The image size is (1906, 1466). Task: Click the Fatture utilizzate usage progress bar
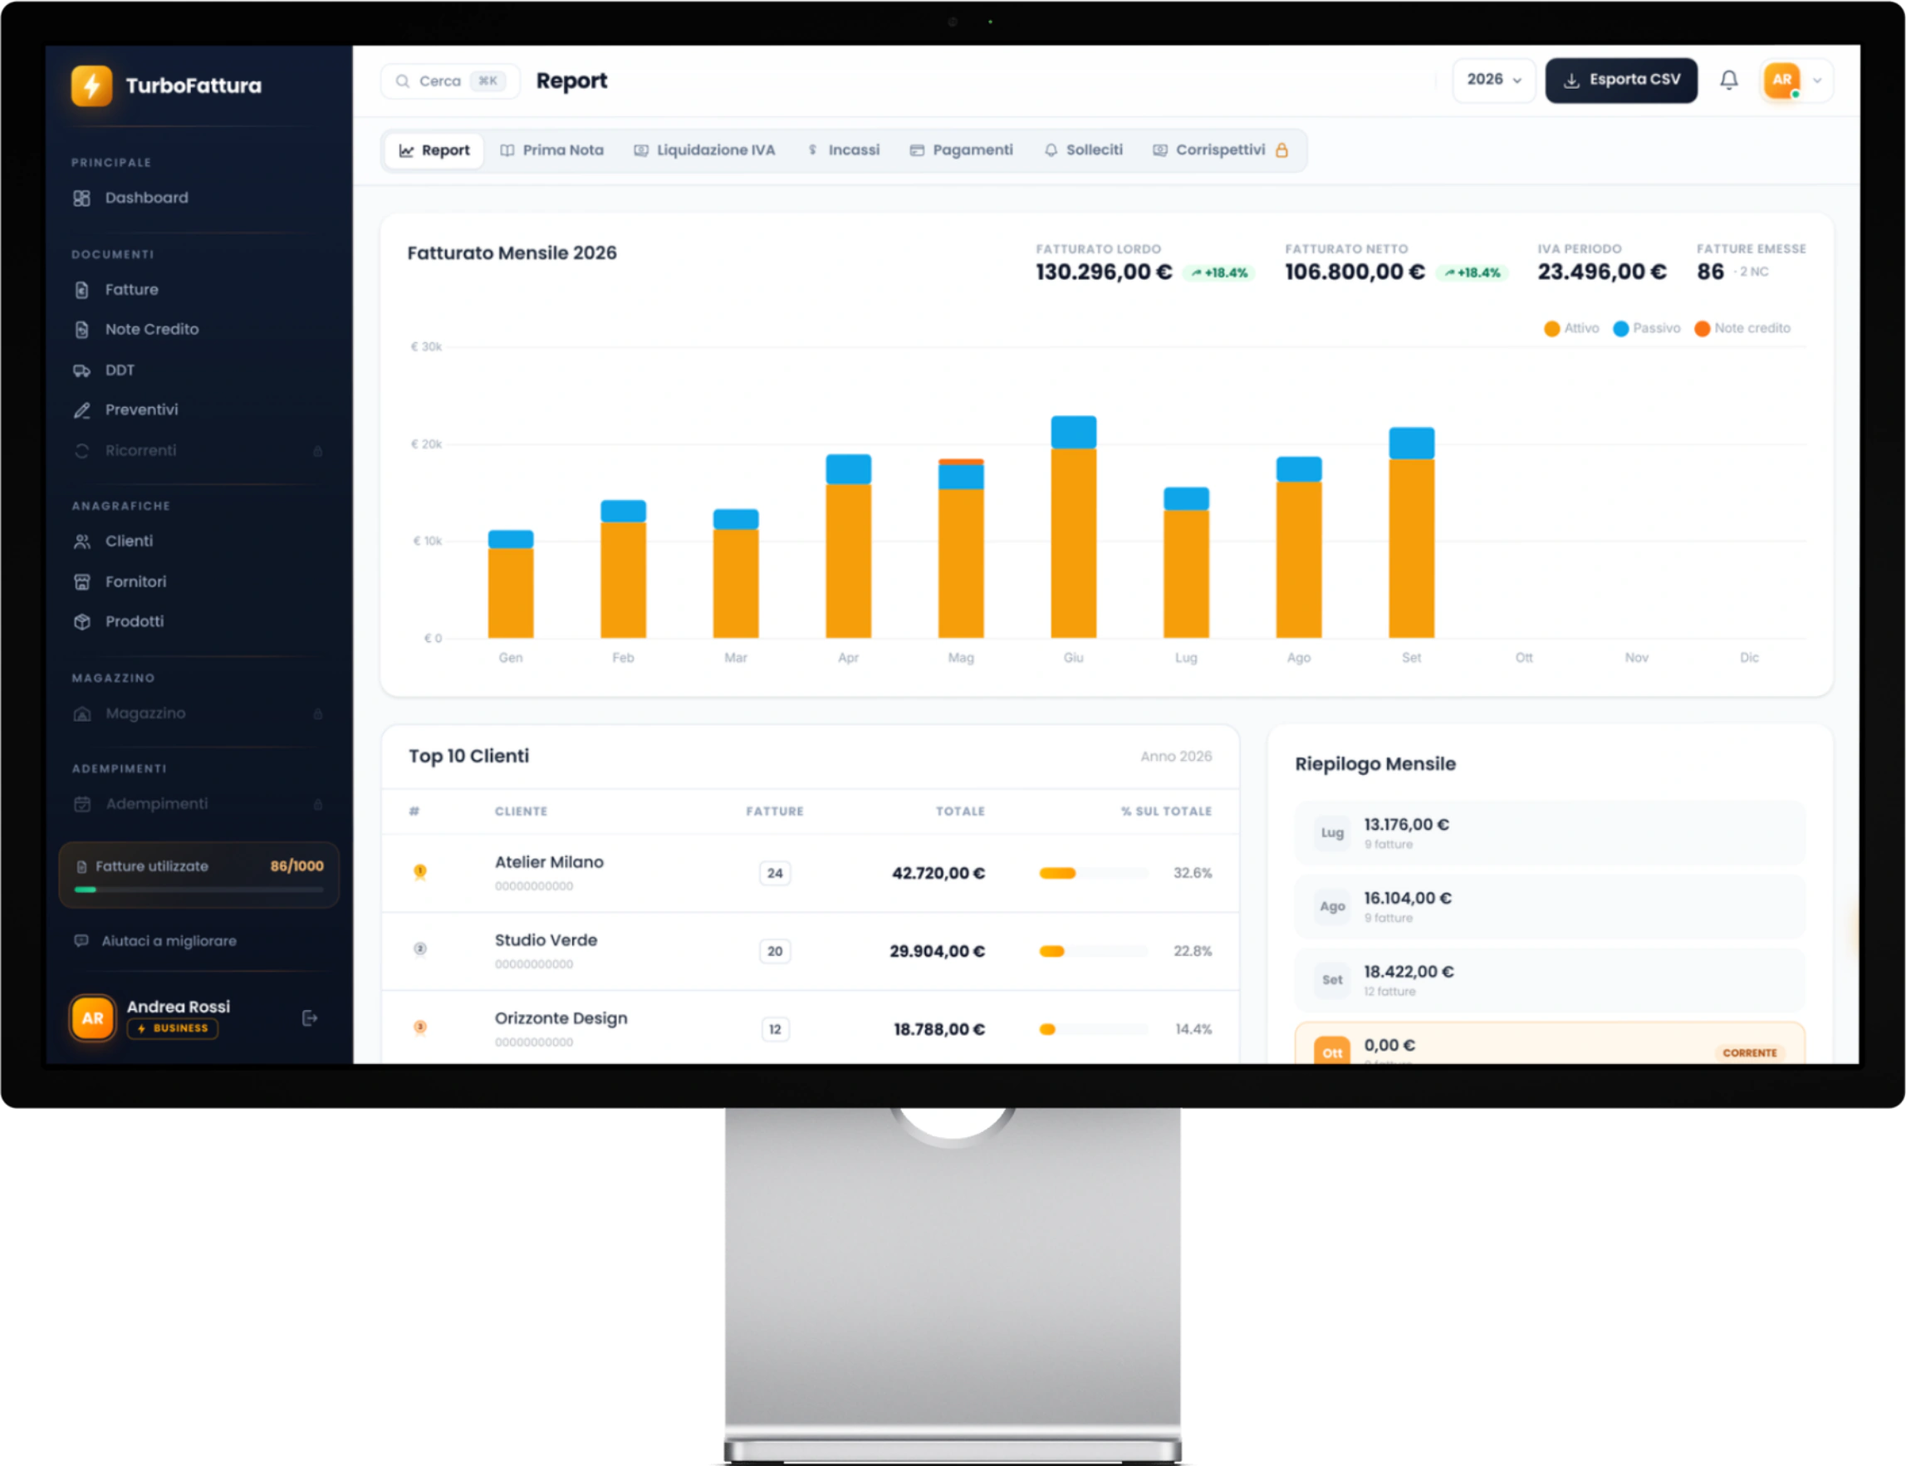(x=198, y=890)
